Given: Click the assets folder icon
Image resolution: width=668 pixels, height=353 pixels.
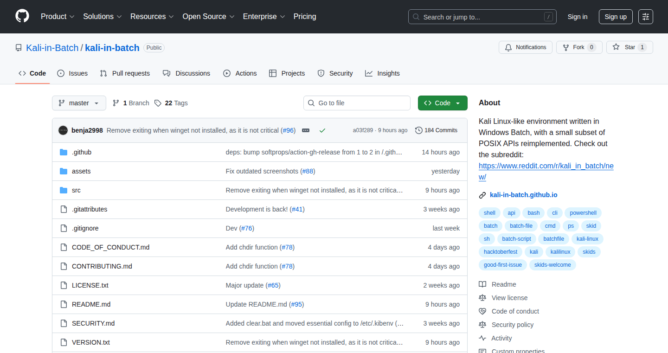Looking at the screenshot, I should coord(64,171).
